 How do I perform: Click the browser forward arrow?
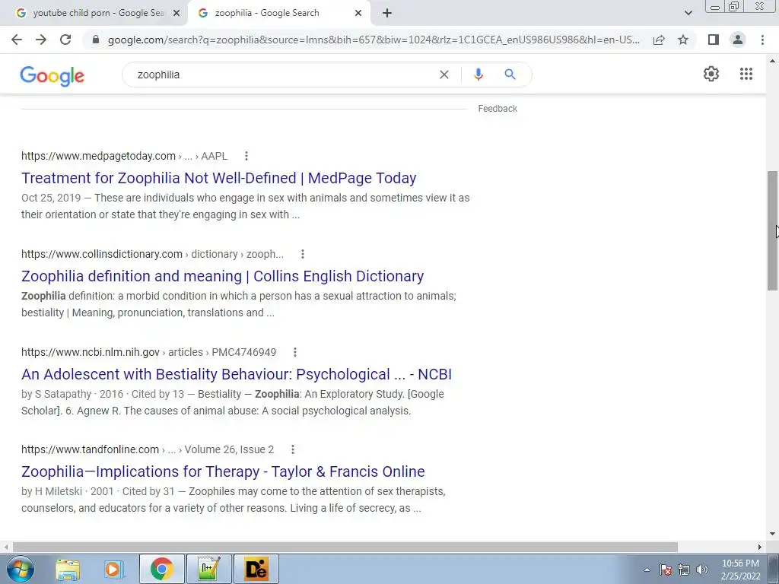(x=41, y=40)
